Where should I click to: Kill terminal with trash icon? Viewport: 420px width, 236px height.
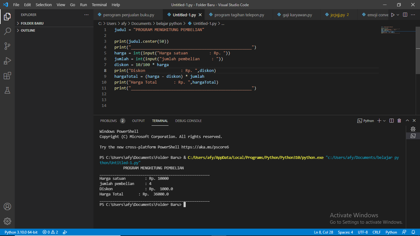click(x=399, y=121)
